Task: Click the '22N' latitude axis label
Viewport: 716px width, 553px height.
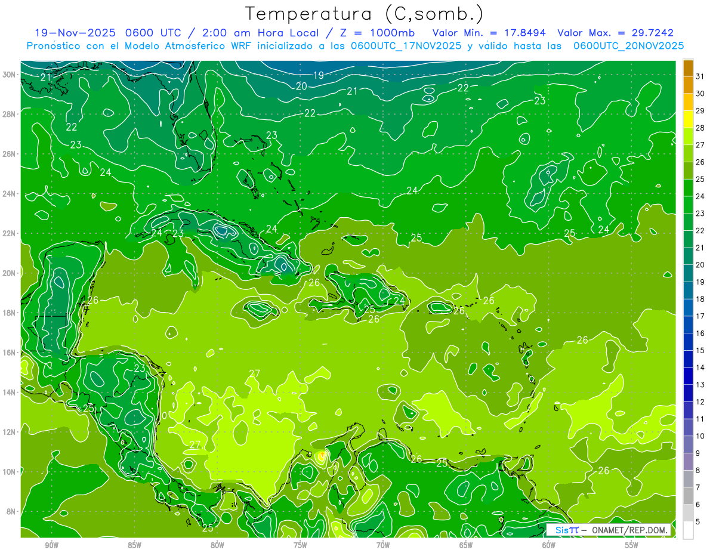Action: [10, 233]
